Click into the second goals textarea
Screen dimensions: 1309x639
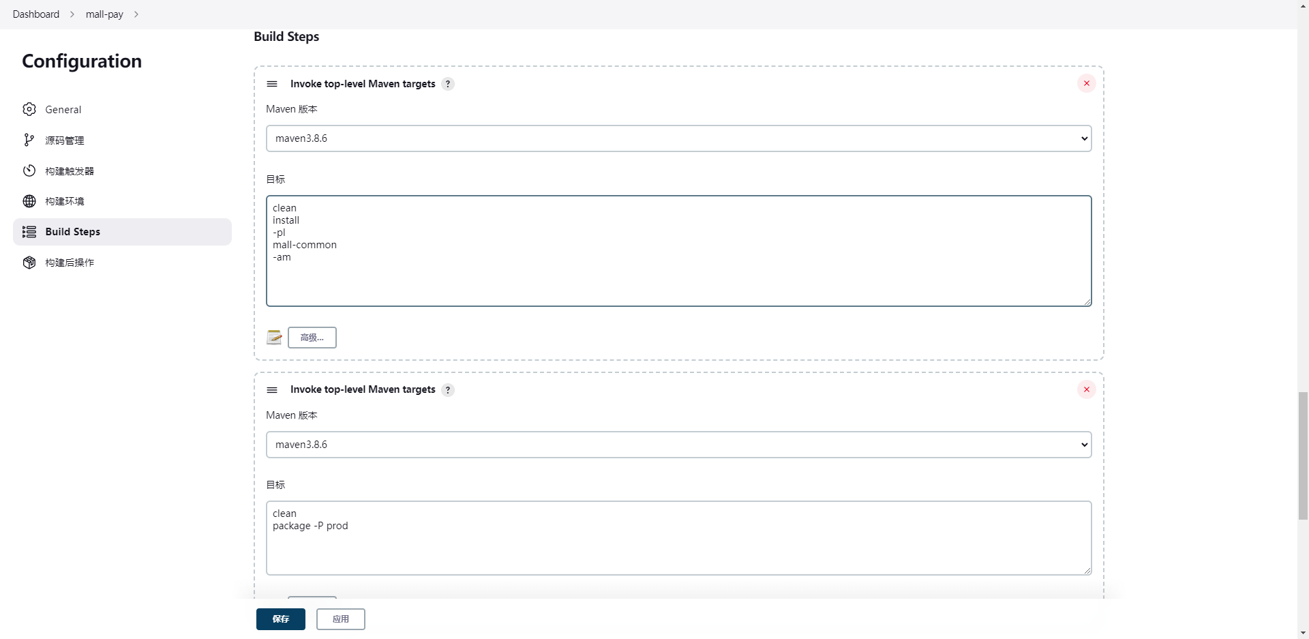[x=678, y=546]
